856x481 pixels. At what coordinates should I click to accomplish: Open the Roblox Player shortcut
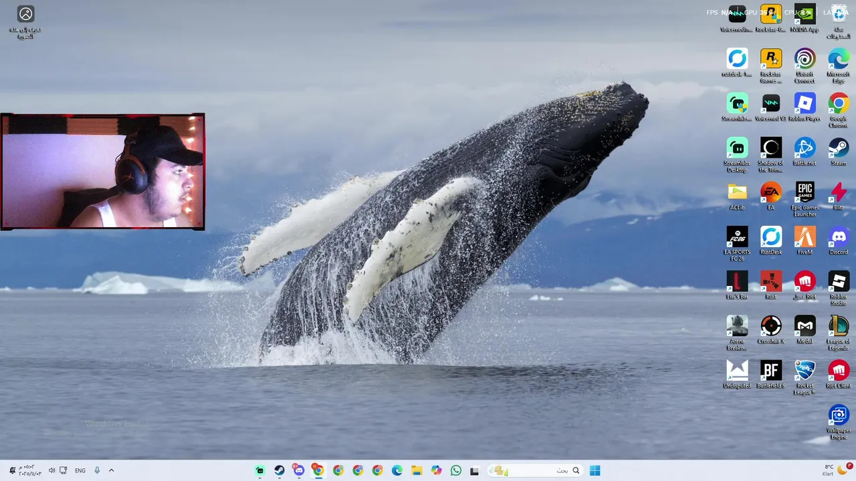point(805,107)
